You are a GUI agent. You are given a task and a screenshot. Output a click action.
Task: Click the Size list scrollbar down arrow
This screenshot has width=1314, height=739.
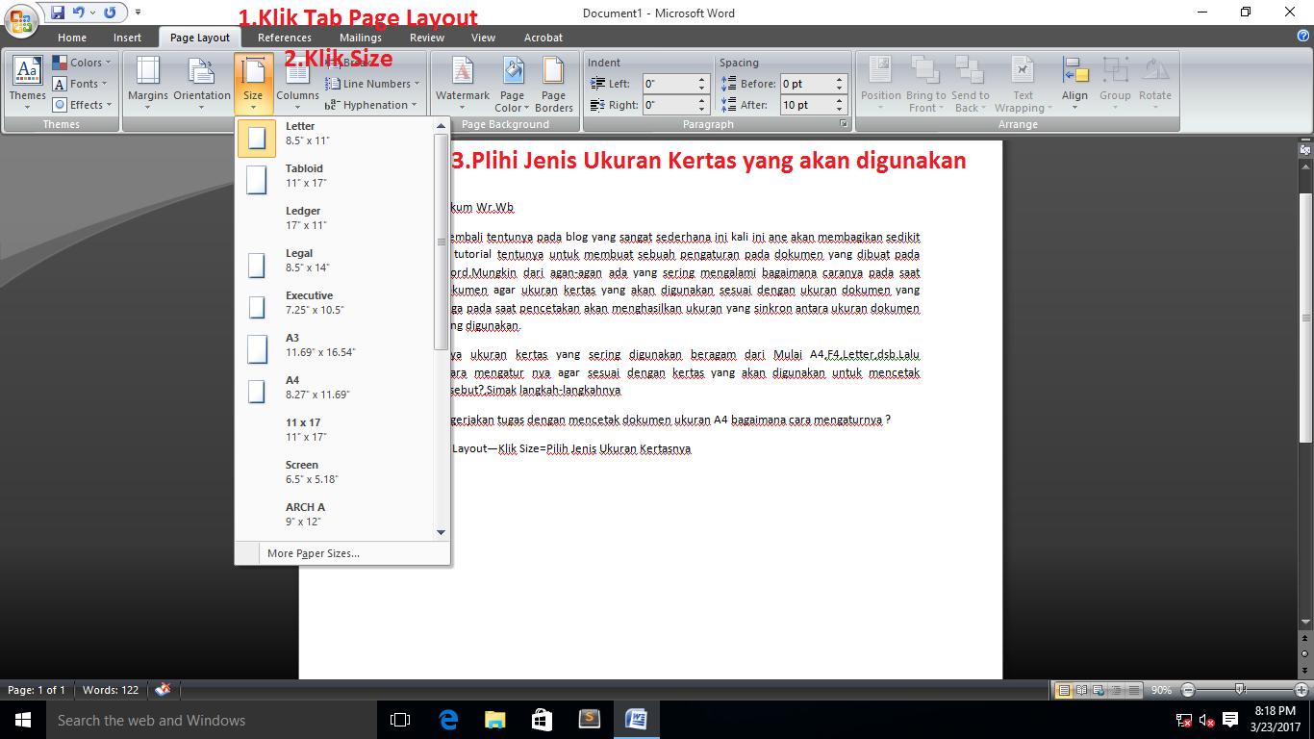click(442, 532)
